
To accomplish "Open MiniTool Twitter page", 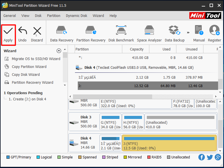I will pyautogui.click(x=210, y=157).
